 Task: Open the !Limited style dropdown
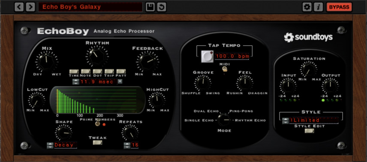click(314, 121)
